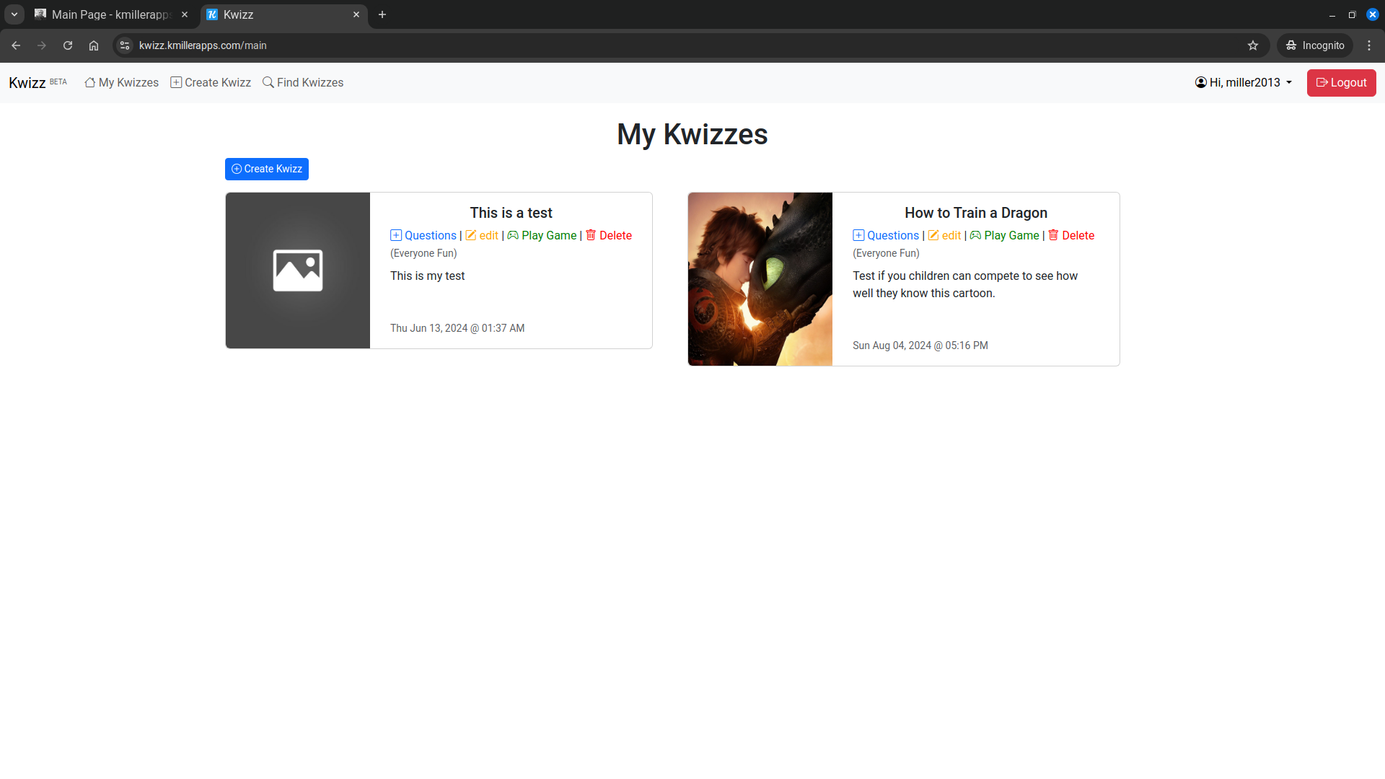Open My Kwizzes in the navbar
This screenshot has height=779, width=1385.
click(x=121, y=83)
